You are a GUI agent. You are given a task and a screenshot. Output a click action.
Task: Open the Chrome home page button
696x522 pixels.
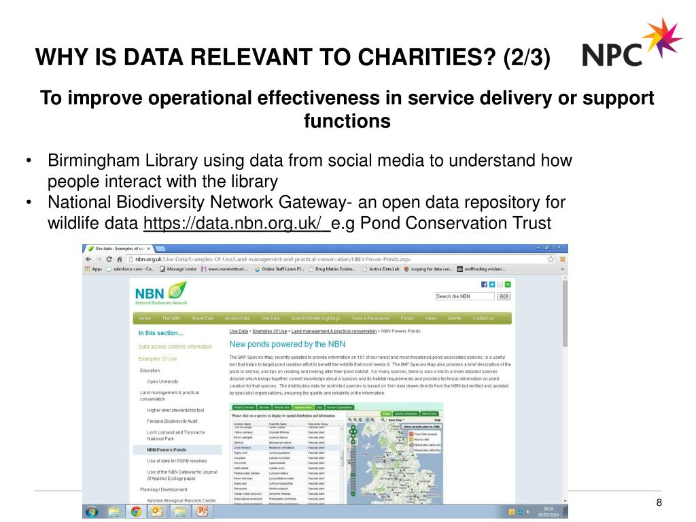tap(119, 259)
